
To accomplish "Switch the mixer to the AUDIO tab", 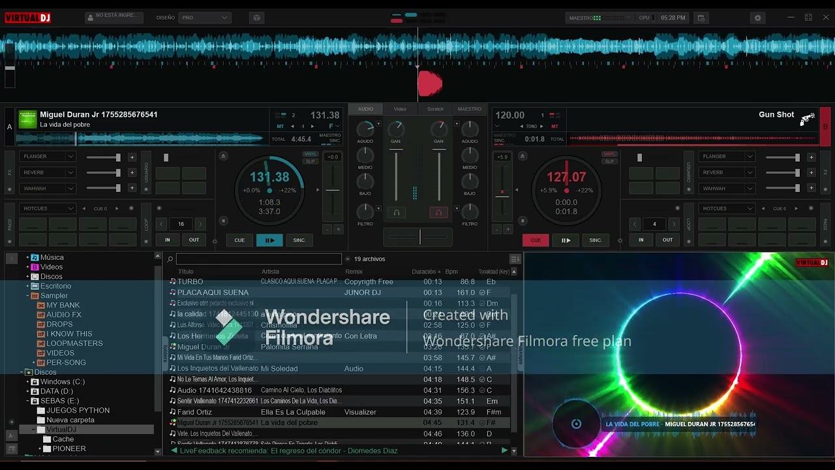I will pyautogui.click(x=365, y=109).
